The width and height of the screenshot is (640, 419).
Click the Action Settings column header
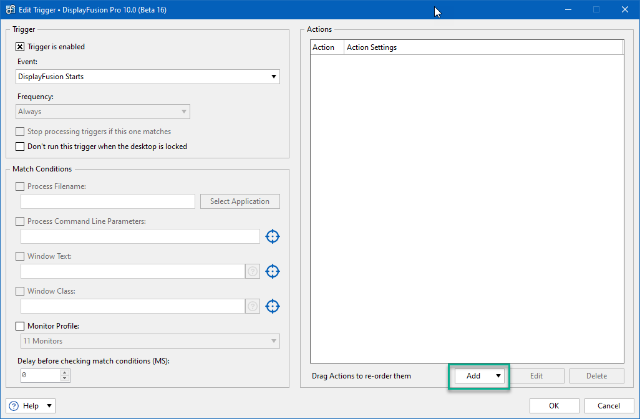click(x=483, y=47)
